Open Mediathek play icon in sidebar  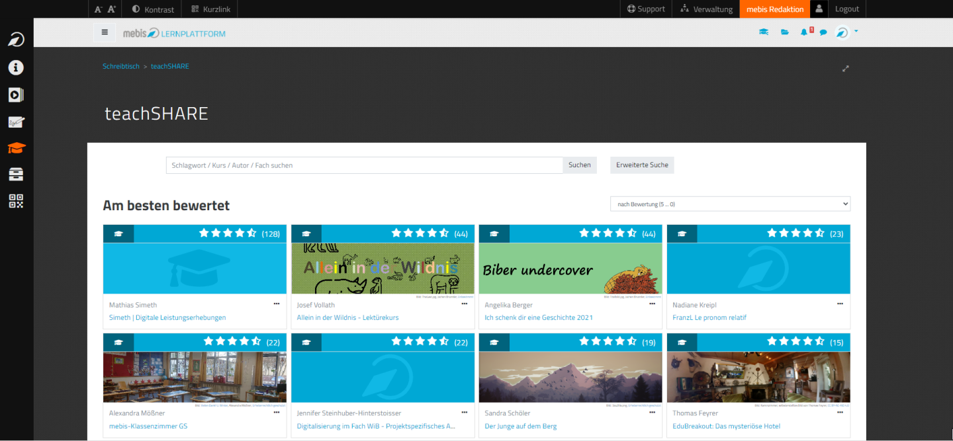click(16, 95)
